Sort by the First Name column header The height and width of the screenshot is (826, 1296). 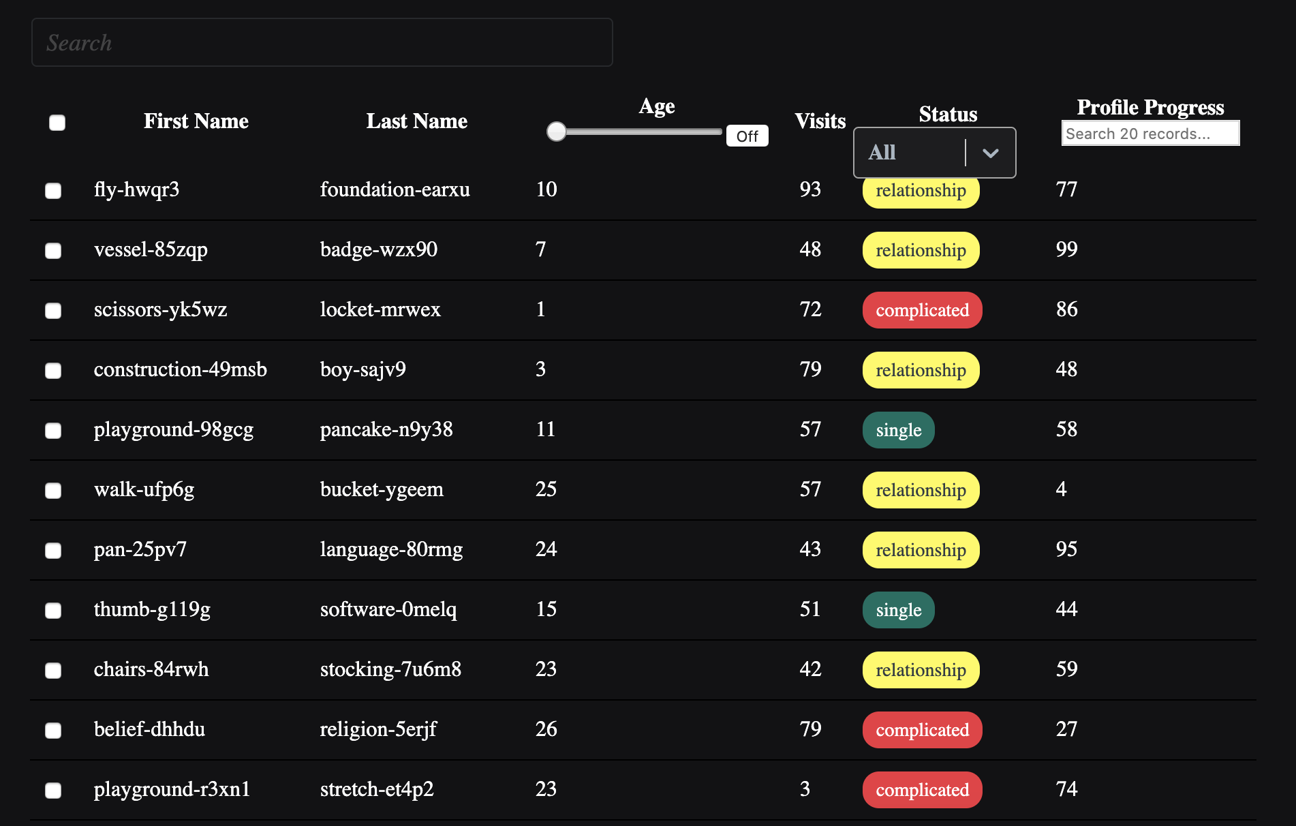(x=196, y=121)
